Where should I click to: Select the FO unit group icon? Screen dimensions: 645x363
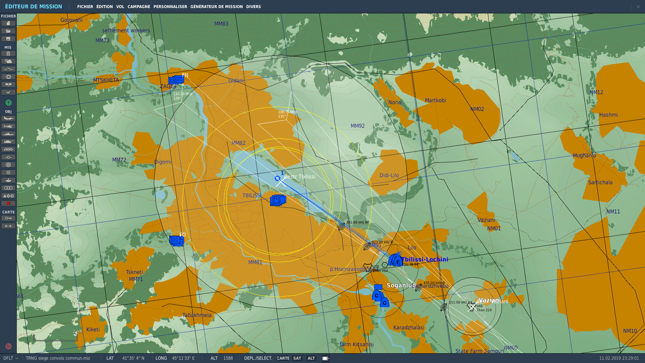[177, 241]
